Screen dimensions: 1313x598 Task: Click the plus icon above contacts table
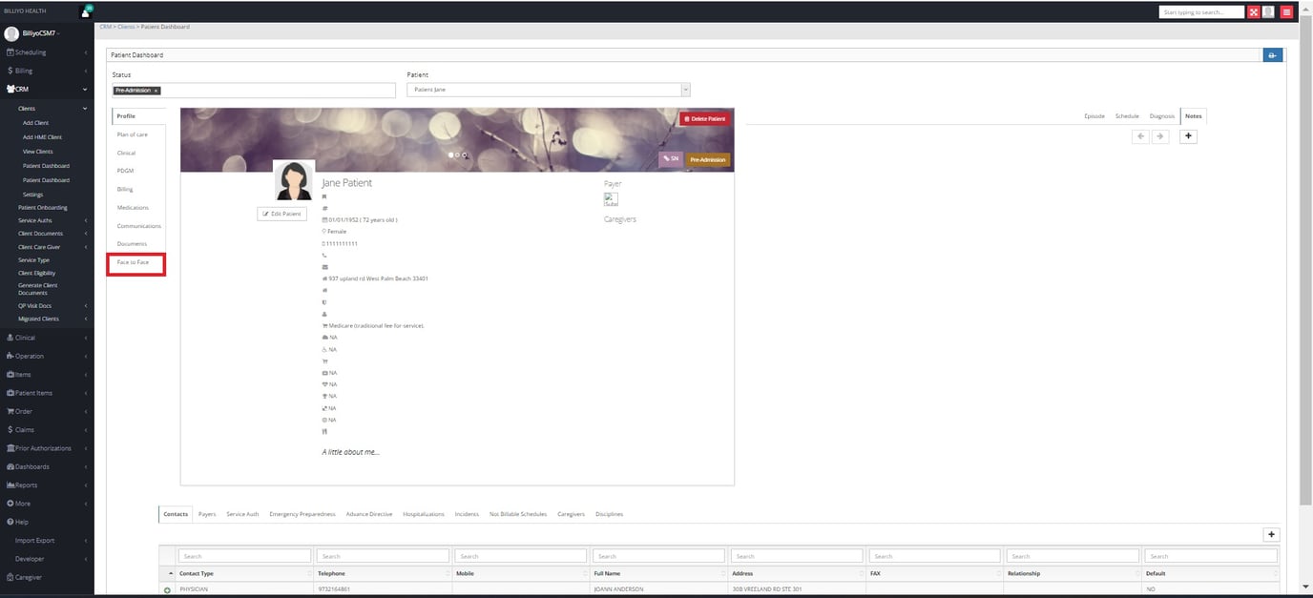coord(1271,535)
